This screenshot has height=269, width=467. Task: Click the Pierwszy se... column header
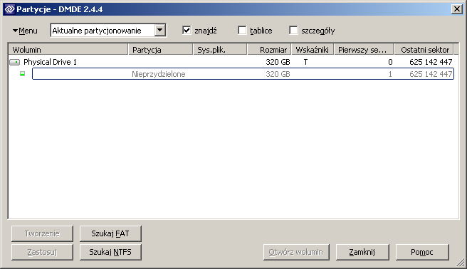[364, 49]
